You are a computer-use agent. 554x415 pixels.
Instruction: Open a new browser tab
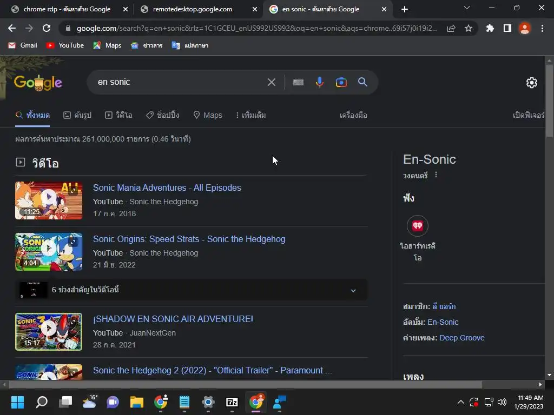click(x=405, y=9)
